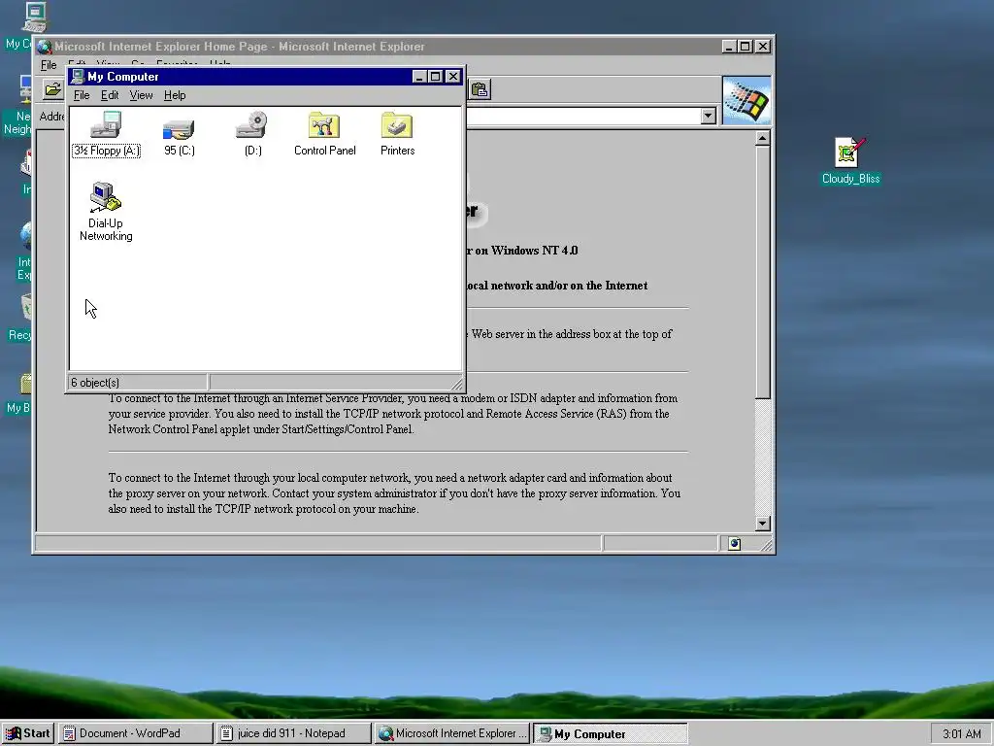Image resolution: width=994 pixels, height=746 pixels.
Task: Click the My Computer title bar system icon
Action: (x=78, y=77)
